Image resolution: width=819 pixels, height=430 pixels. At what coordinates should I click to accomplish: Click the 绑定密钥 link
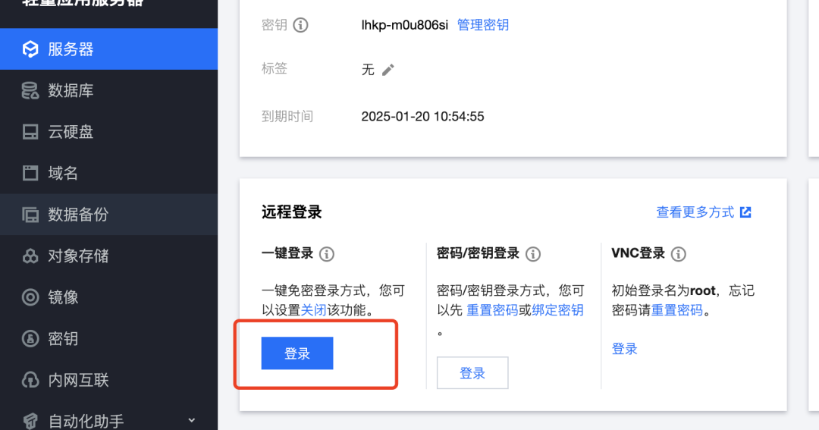click(557, 310)
